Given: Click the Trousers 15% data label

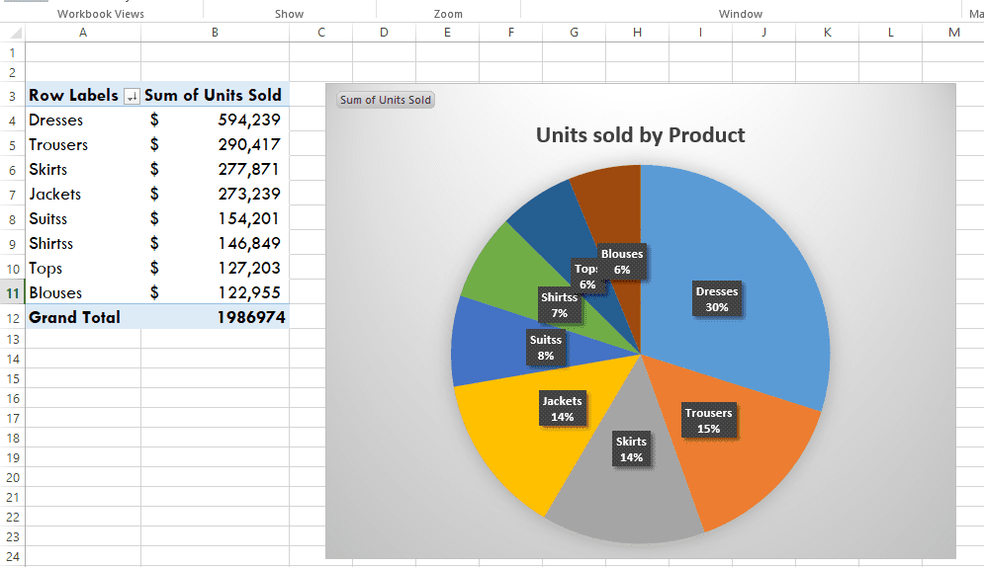Looking at the screenshot, I should coord(708,421).
